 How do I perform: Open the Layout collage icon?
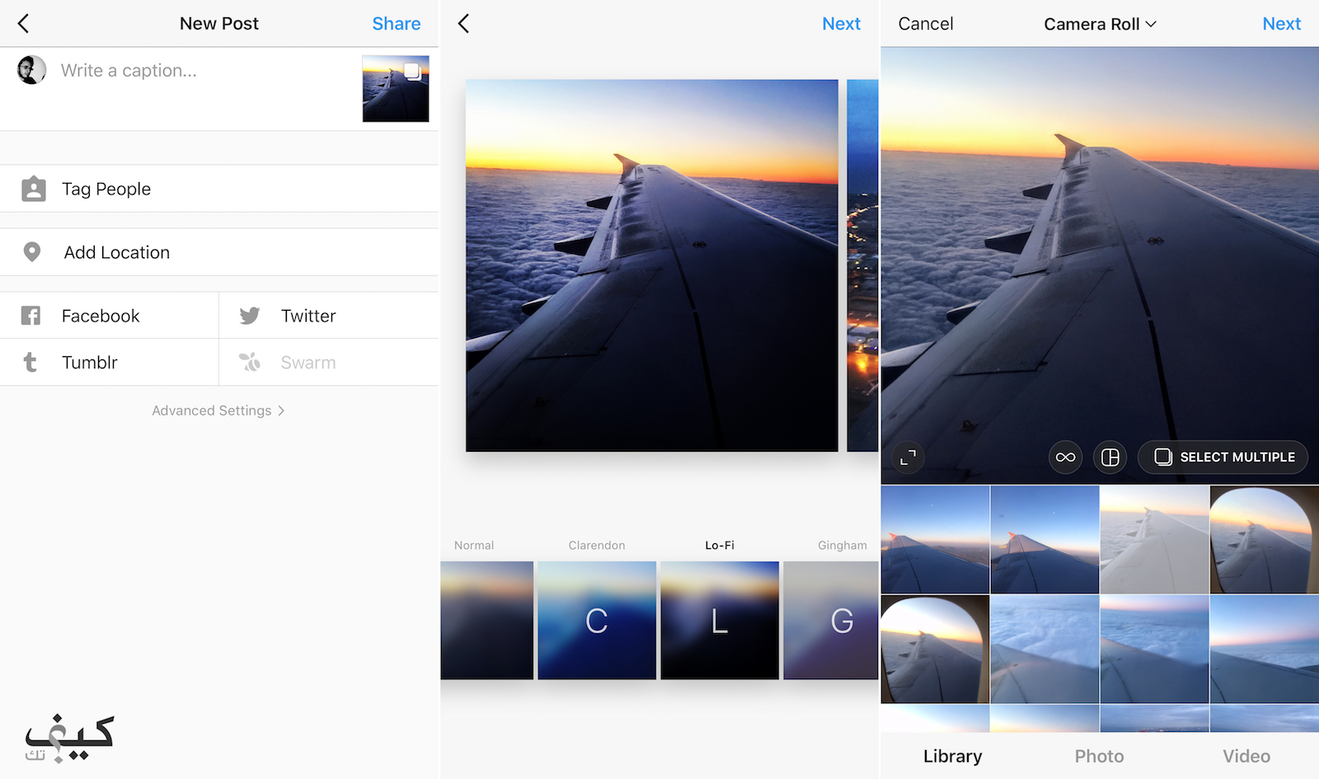(x=1110, y=458)
